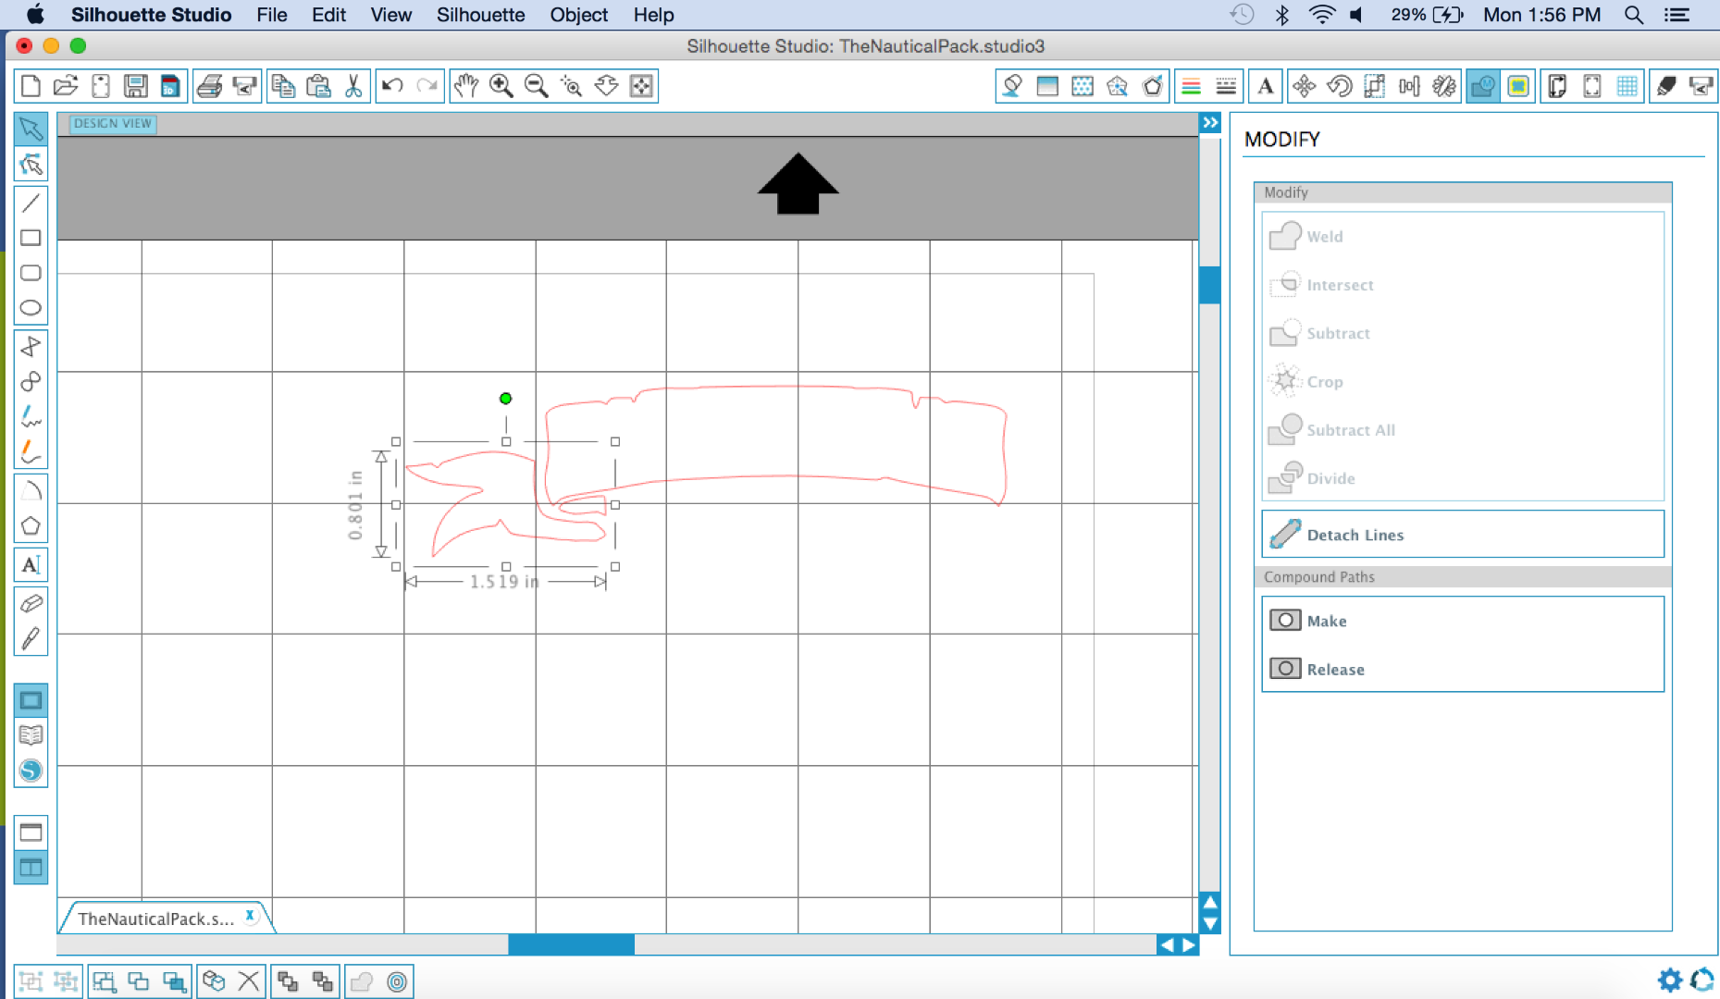Collapse the side panel with double arrows

[x=1210, y=122]
